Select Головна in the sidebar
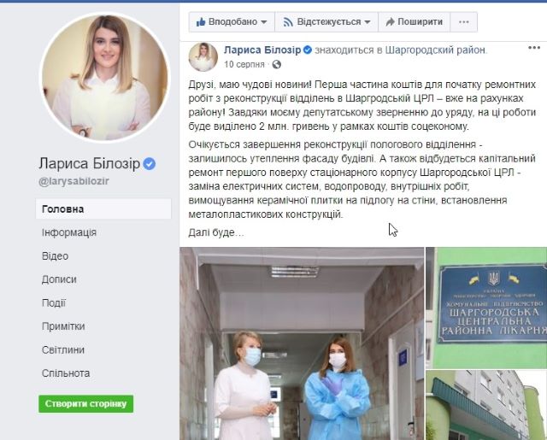 [x=103, y=208]
